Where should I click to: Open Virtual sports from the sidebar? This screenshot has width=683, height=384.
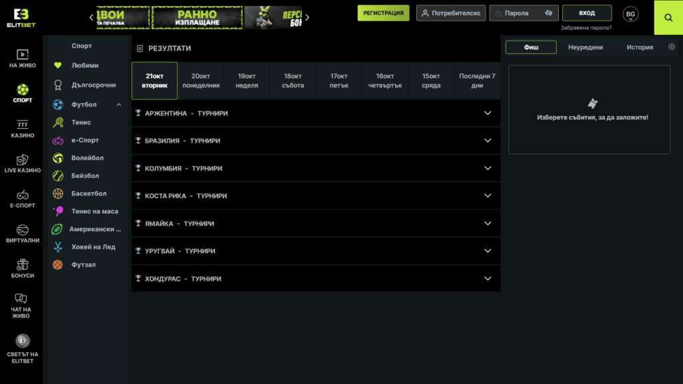point(23,233)
